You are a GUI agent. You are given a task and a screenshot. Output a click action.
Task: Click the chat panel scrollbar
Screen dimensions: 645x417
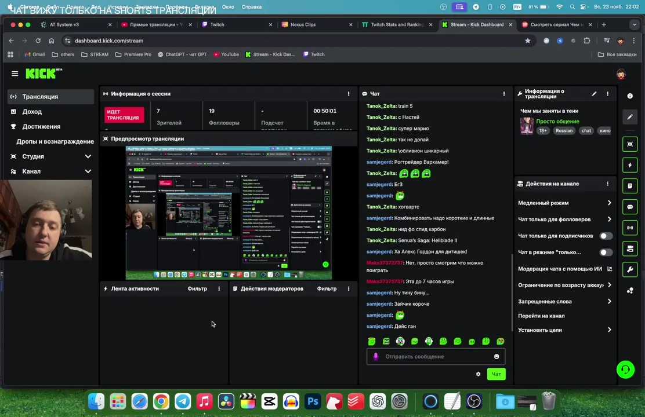pos(512,292)
